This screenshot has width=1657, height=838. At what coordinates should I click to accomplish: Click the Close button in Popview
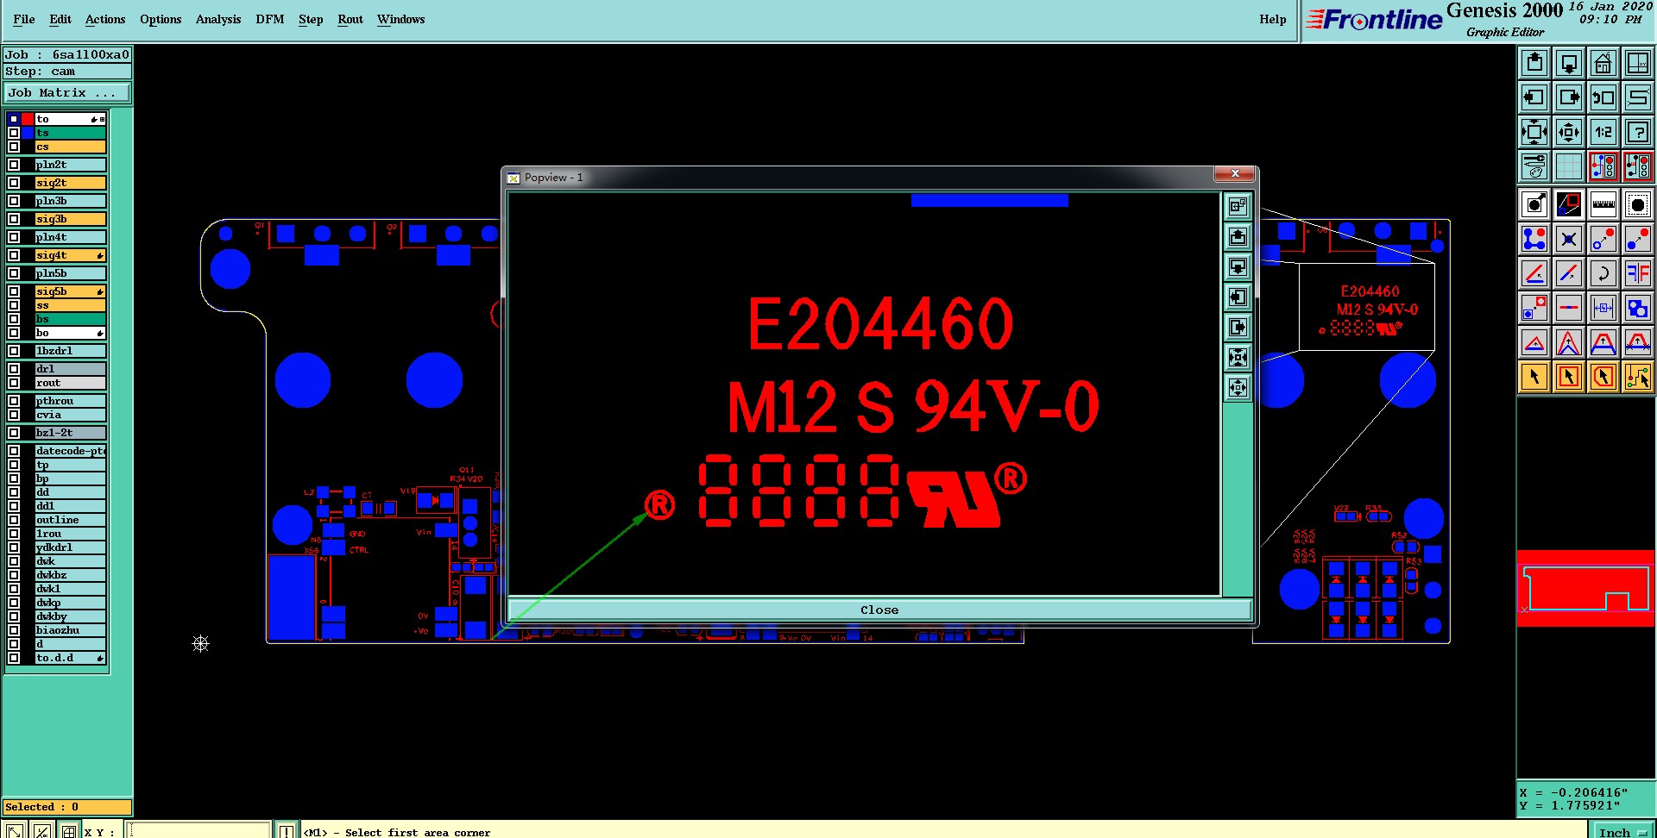879,610
